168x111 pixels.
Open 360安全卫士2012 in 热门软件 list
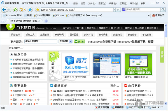[135, 100]
